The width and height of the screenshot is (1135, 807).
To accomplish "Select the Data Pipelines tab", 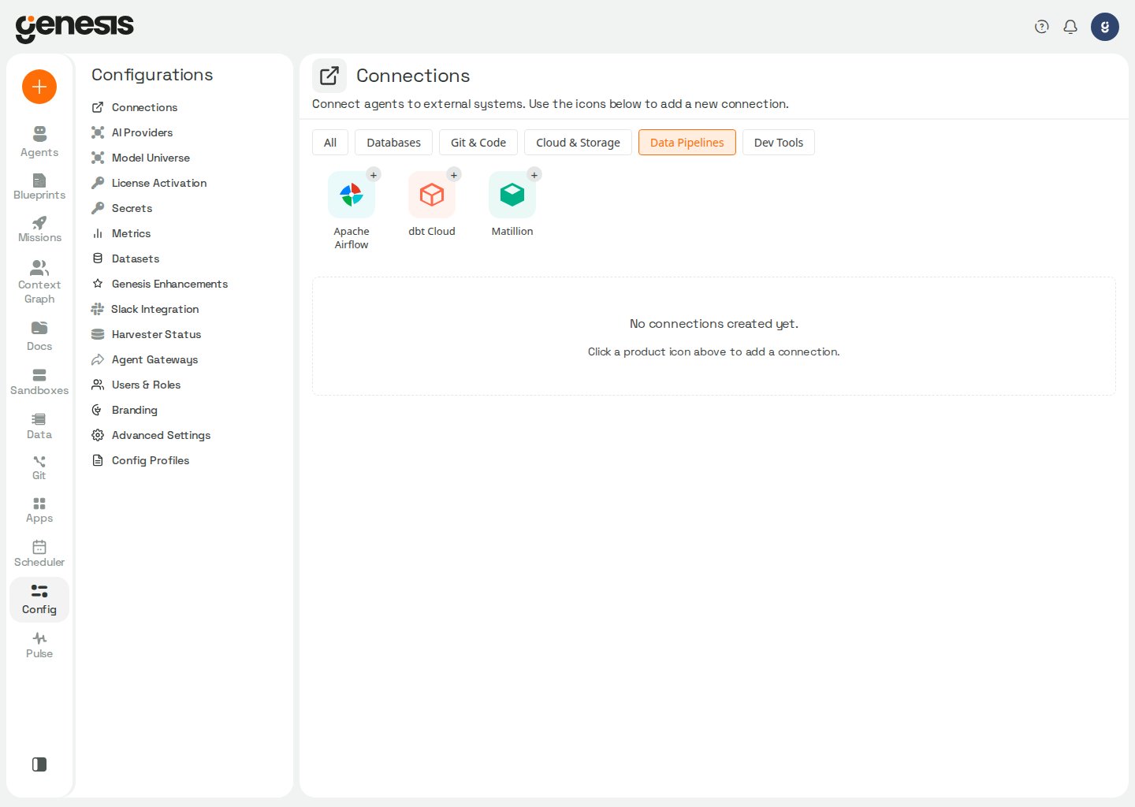I will (x=687, y=143).
